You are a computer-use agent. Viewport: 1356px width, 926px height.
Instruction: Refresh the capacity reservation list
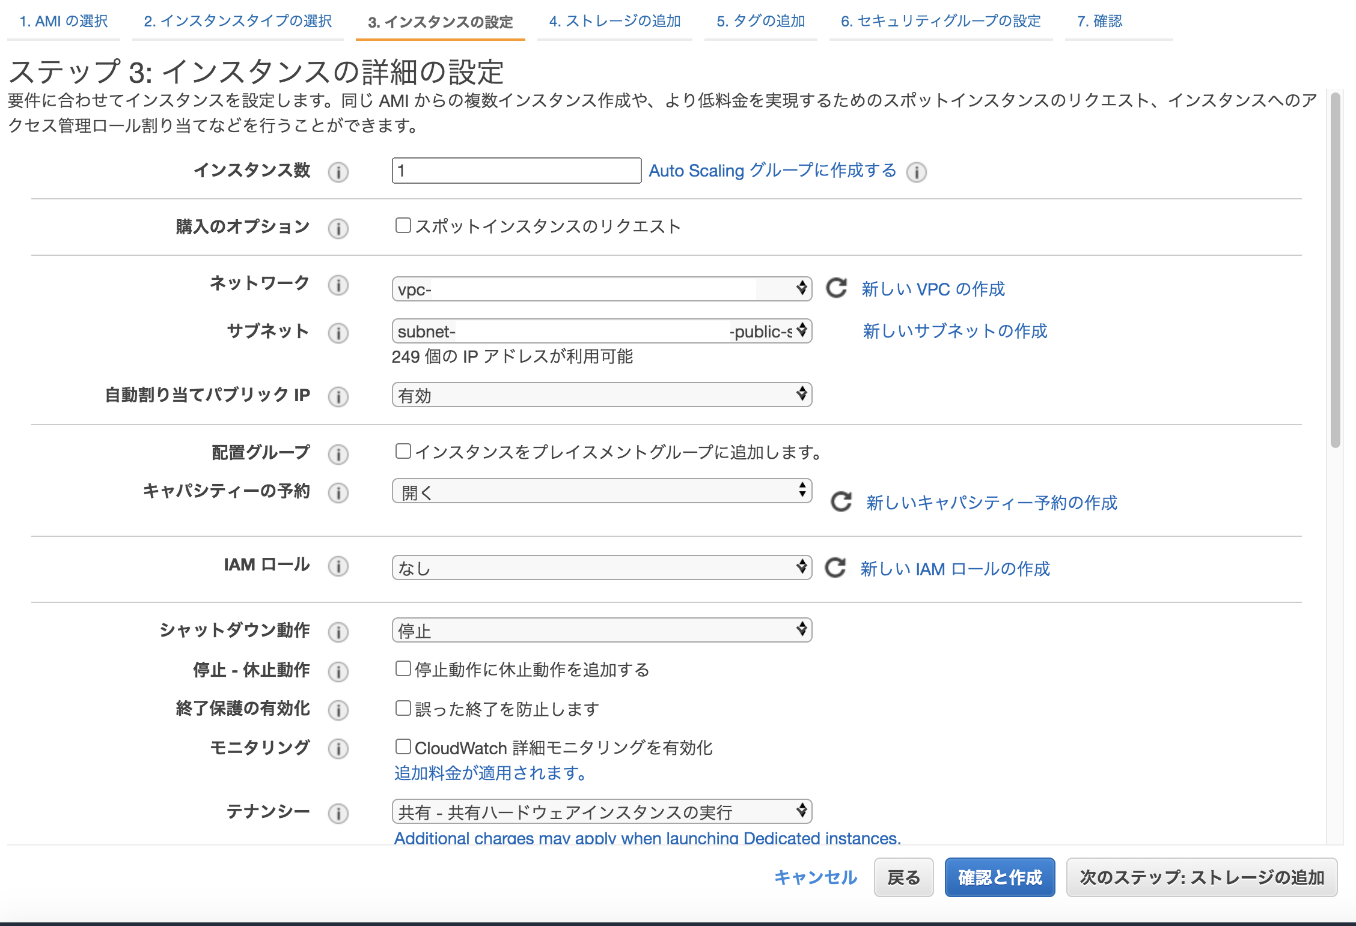tap(841, 501)
